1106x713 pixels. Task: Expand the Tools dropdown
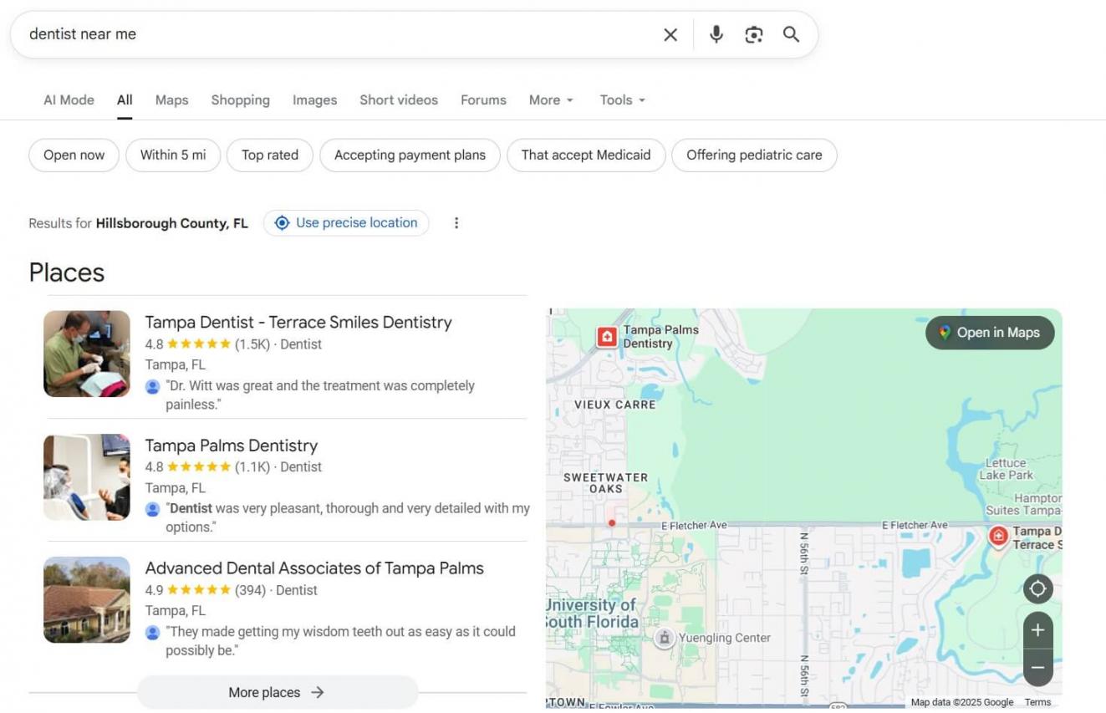coord(622,99)
